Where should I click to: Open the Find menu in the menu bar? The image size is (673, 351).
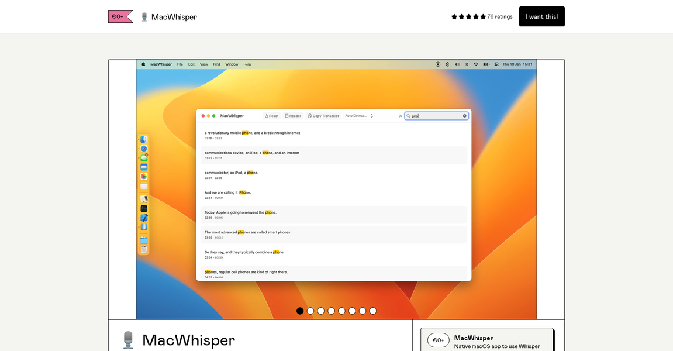click(x=216, y=64)
